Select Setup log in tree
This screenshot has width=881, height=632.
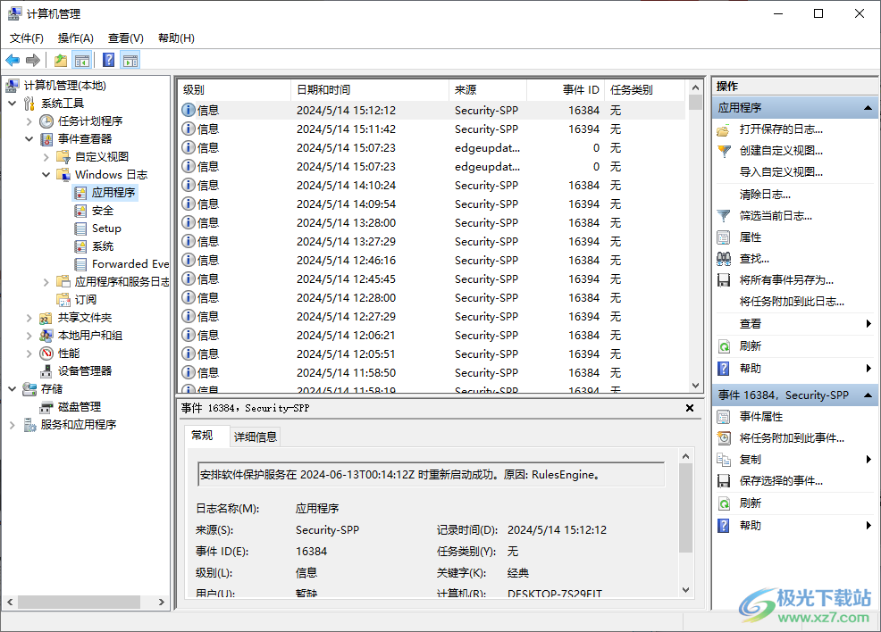106,229
